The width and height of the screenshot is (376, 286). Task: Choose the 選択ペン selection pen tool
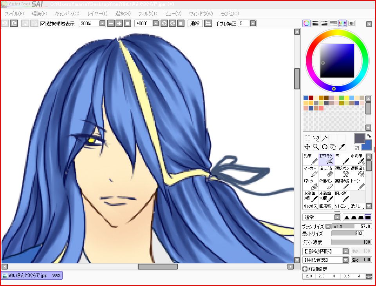(x=342, y=172)
